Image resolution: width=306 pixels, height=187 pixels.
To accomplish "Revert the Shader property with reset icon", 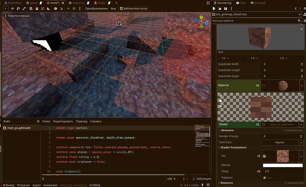I will click(258, 125).
